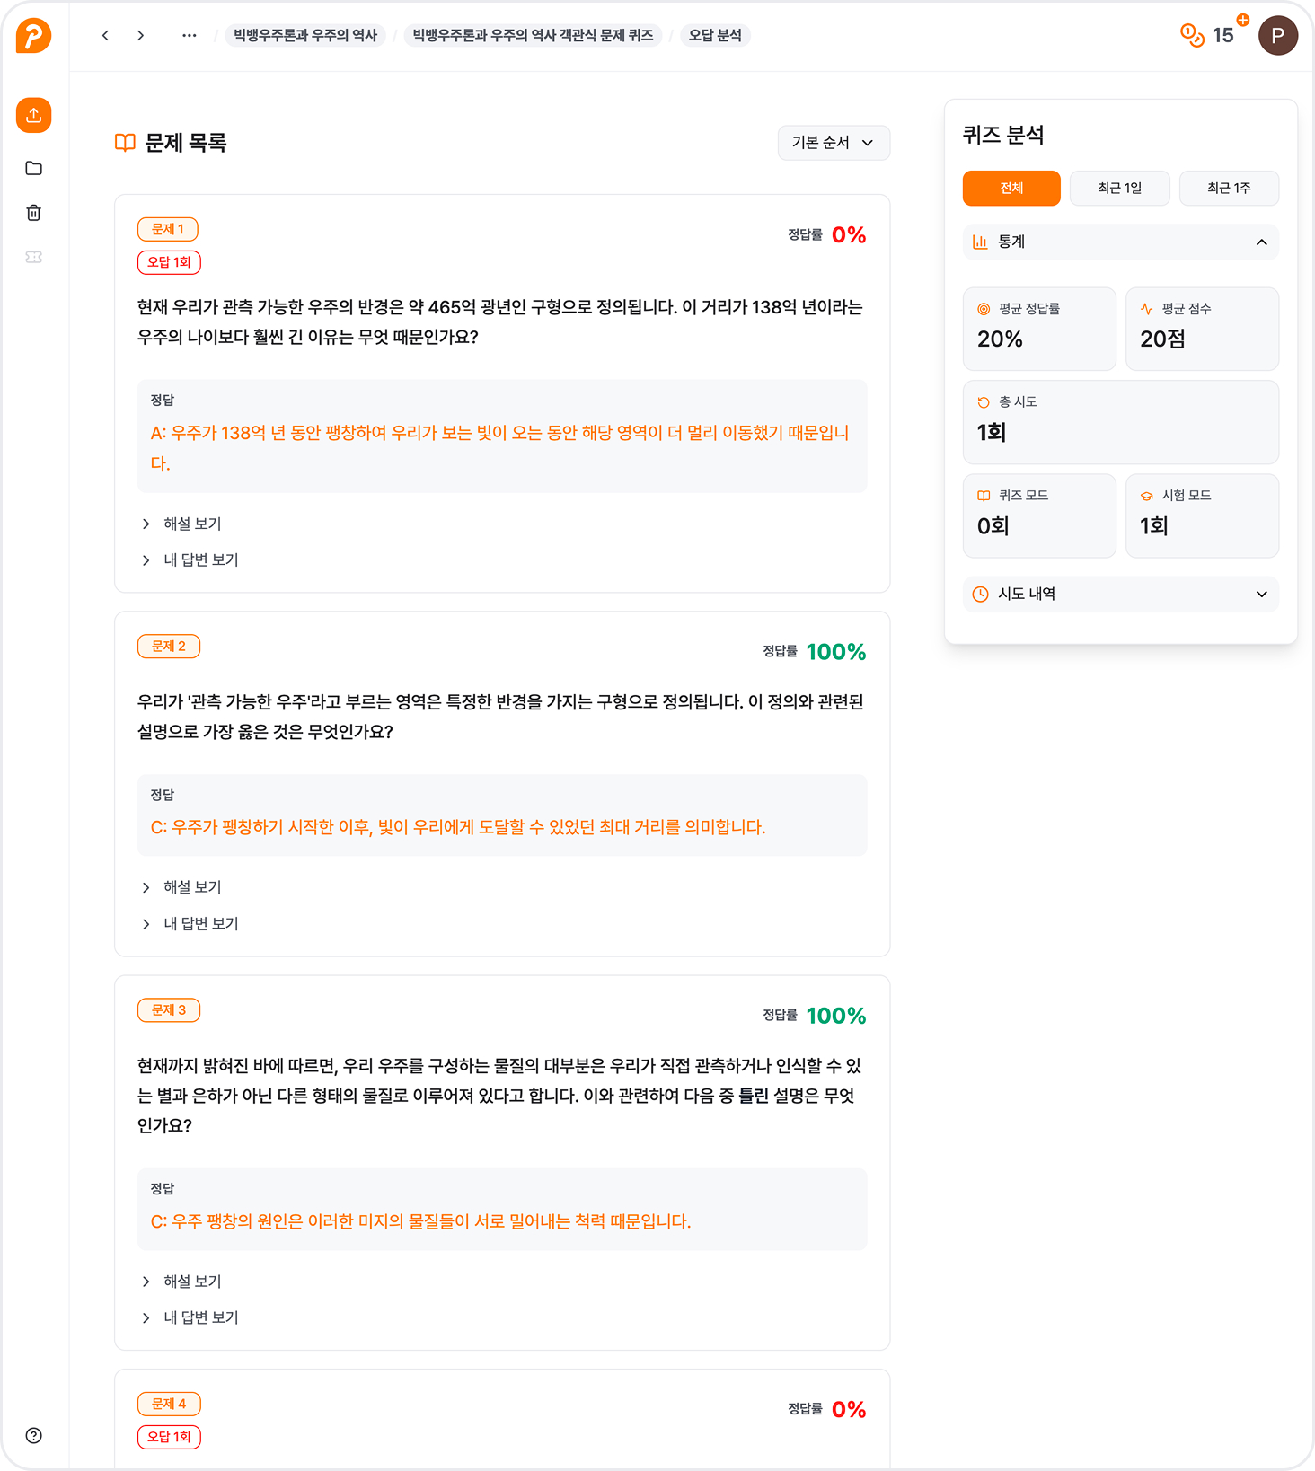Screen dimensions: 1315x1471
Task: Click the plus badge to add credits
Action: [x=1240, y=19]
